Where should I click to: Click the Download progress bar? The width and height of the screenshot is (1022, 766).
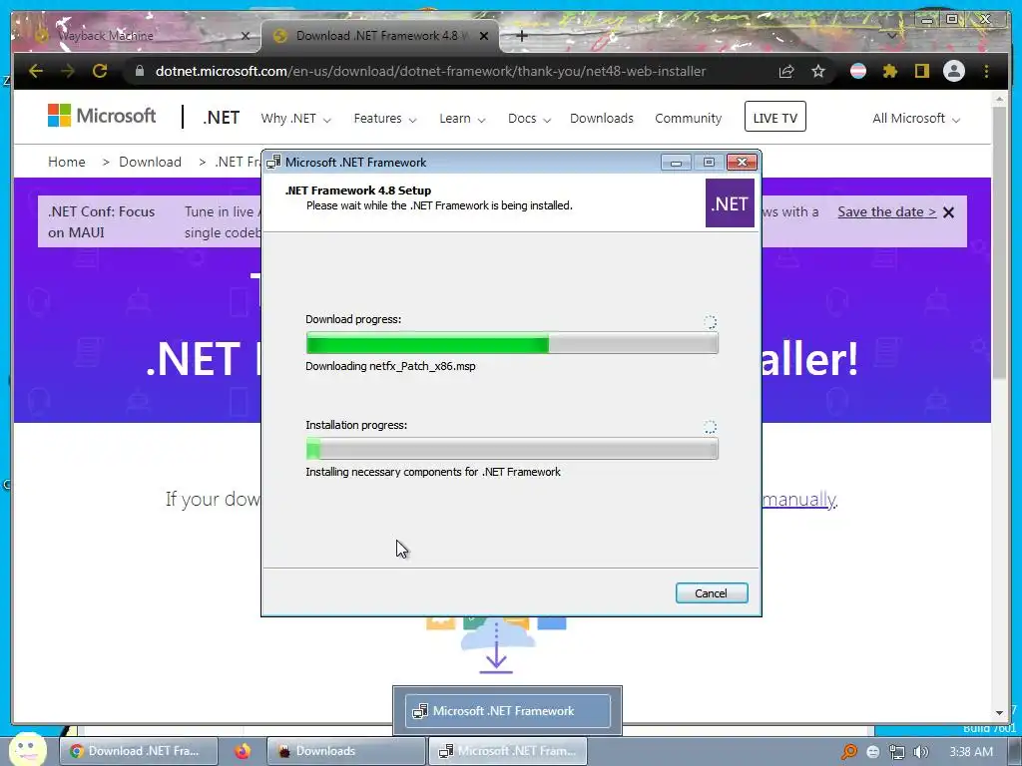pos(512,343)
